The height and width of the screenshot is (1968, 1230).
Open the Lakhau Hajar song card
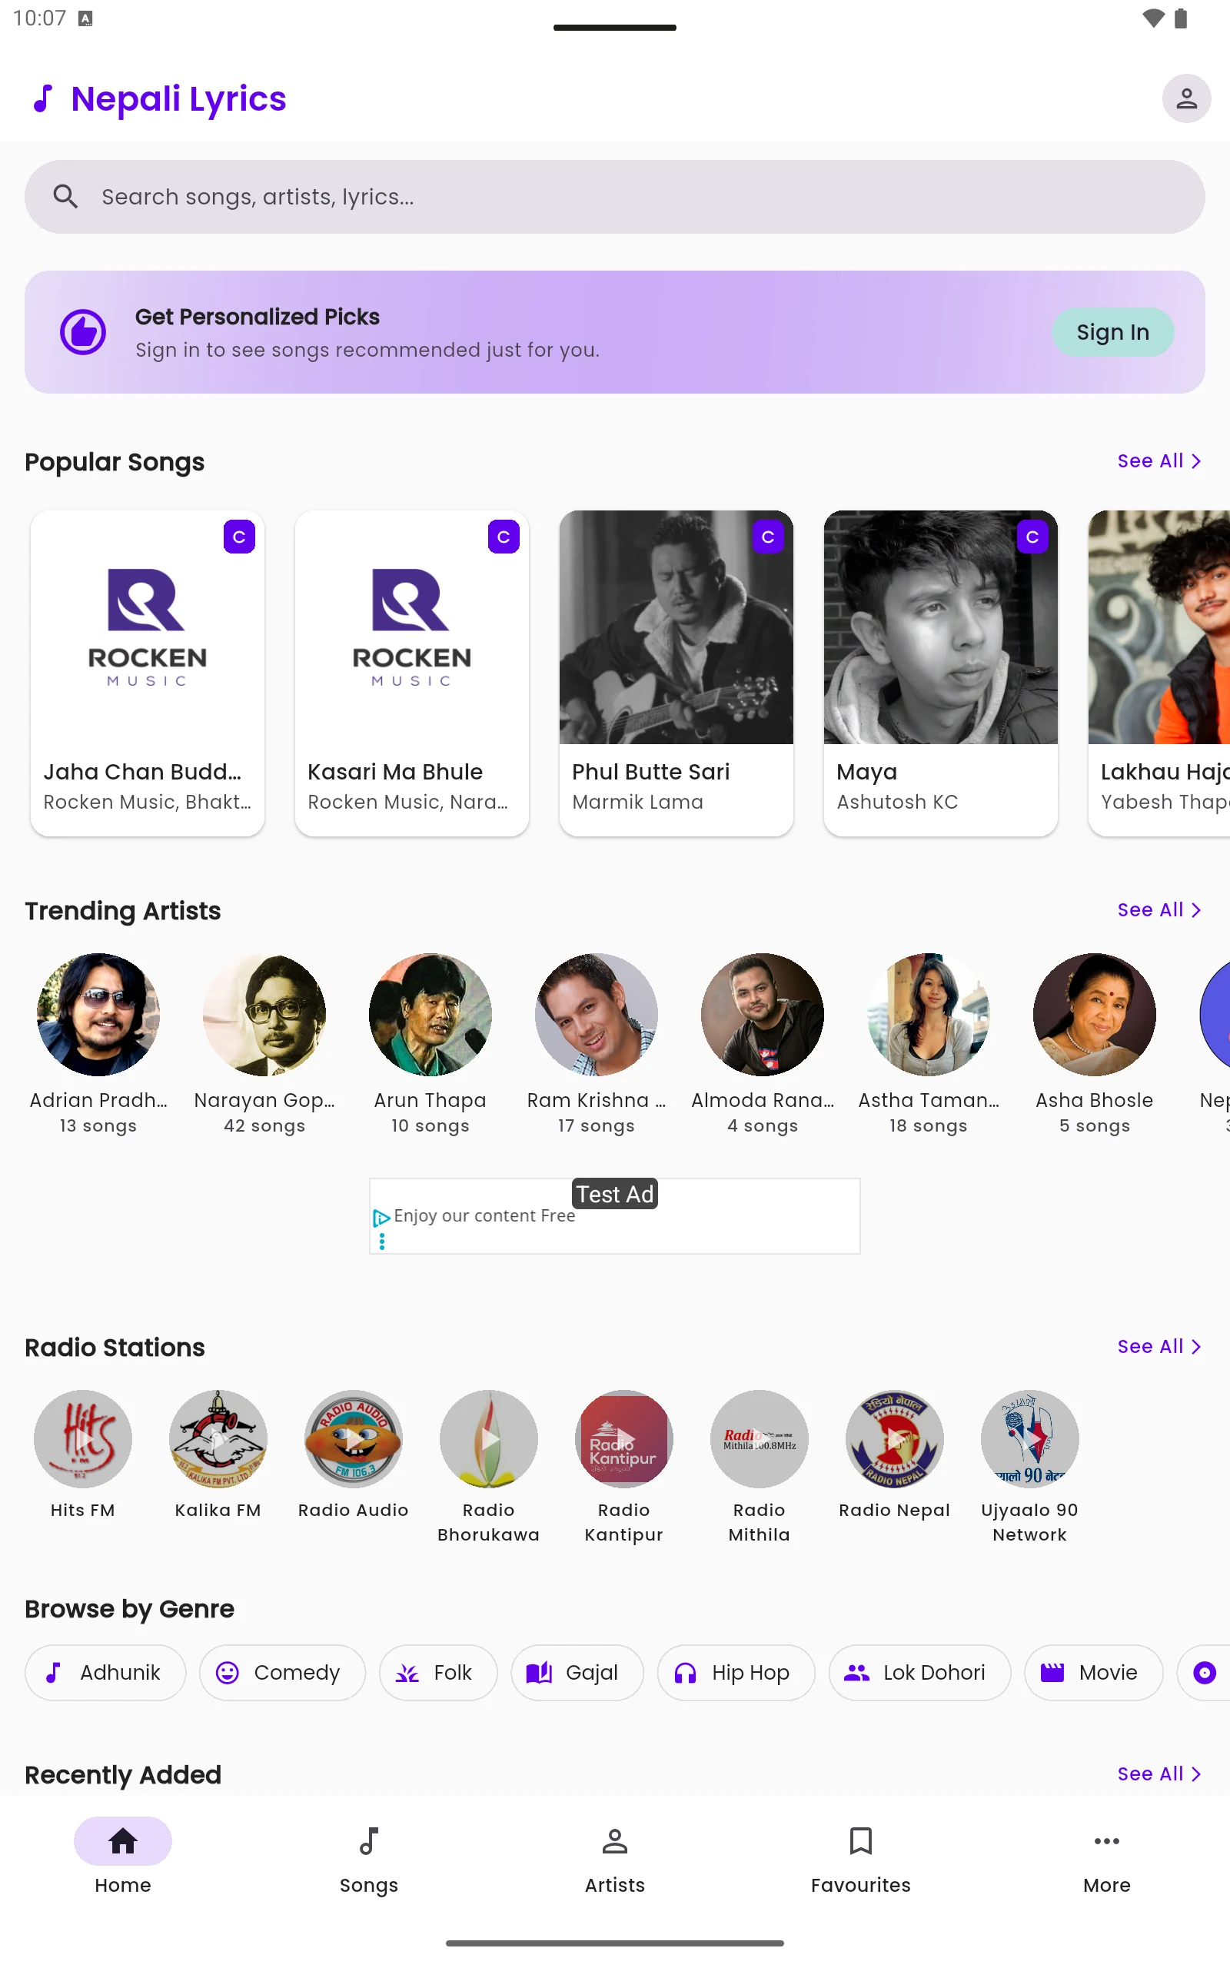1160,673
